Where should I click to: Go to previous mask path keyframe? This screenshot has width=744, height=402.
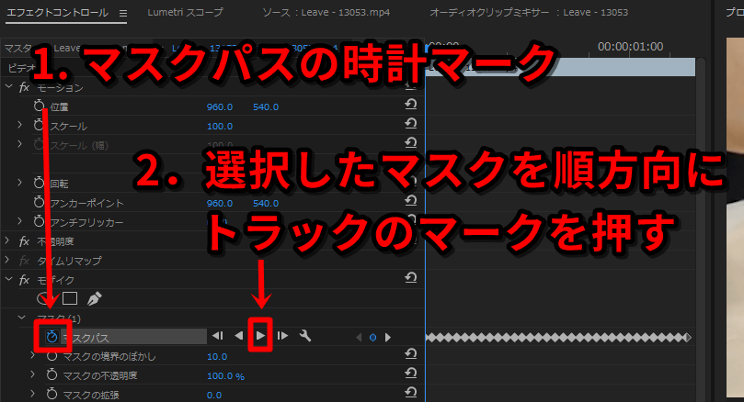359,337
